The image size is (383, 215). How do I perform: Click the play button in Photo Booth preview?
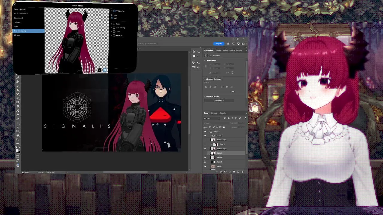[x=99, y=70]
